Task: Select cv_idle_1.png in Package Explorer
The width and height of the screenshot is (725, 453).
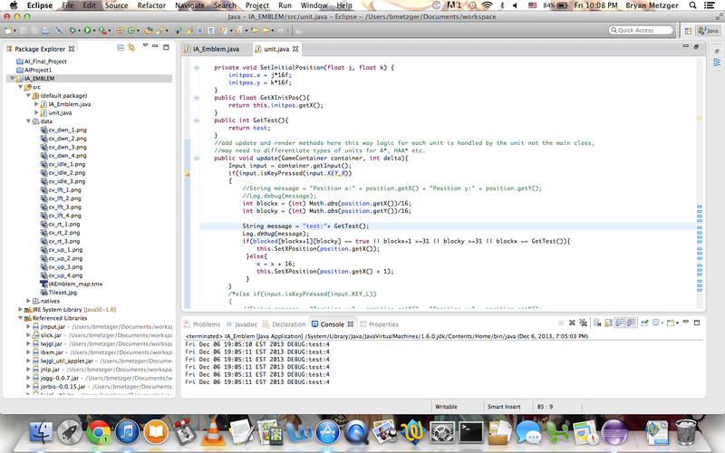Action: point(63,164)
